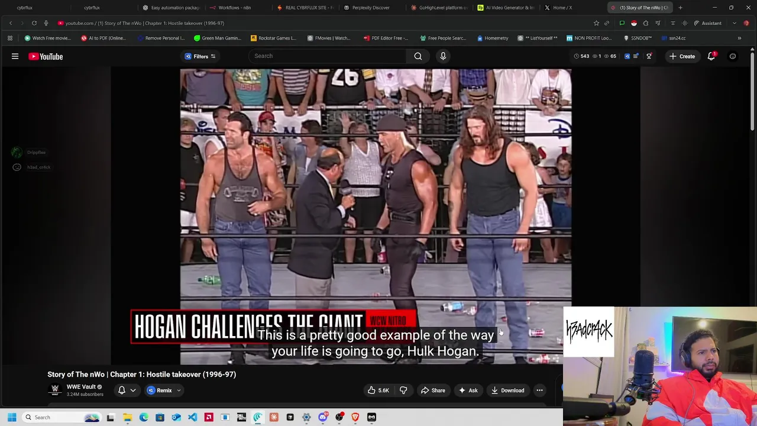Open SSNDOB bookmark
757x426 pixels.
(x=638, y=38)
